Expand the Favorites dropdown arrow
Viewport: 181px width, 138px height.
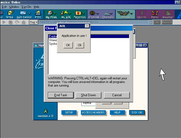[84, 14]
